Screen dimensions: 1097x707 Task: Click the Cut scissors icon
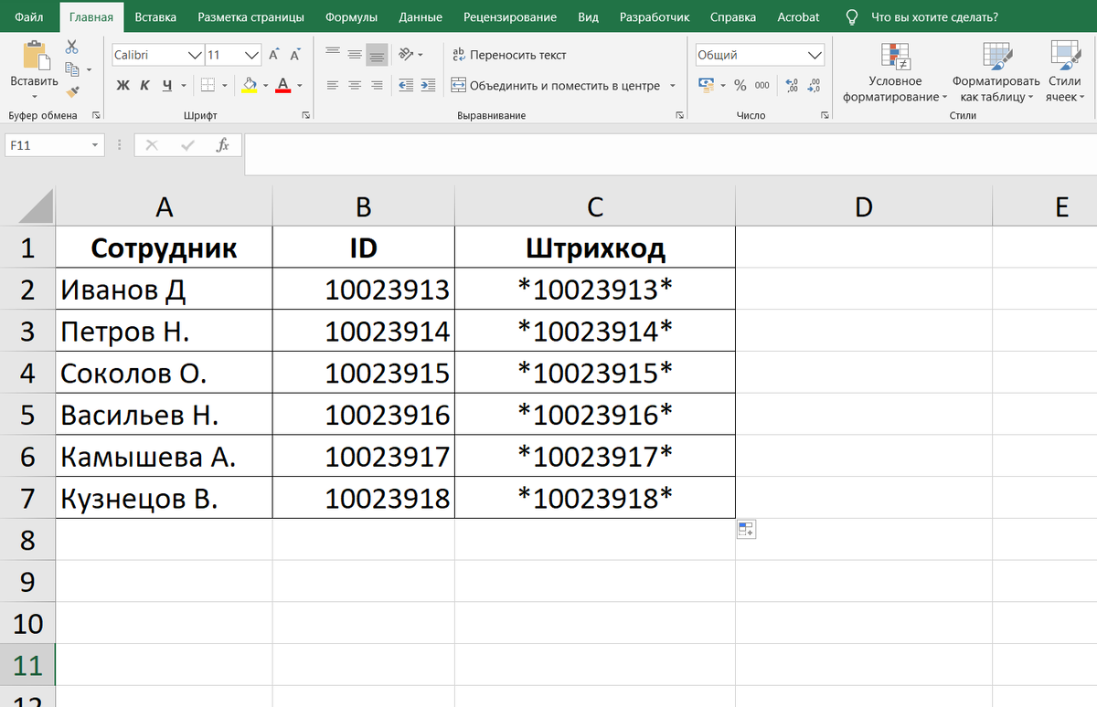(x=72, y=47)
